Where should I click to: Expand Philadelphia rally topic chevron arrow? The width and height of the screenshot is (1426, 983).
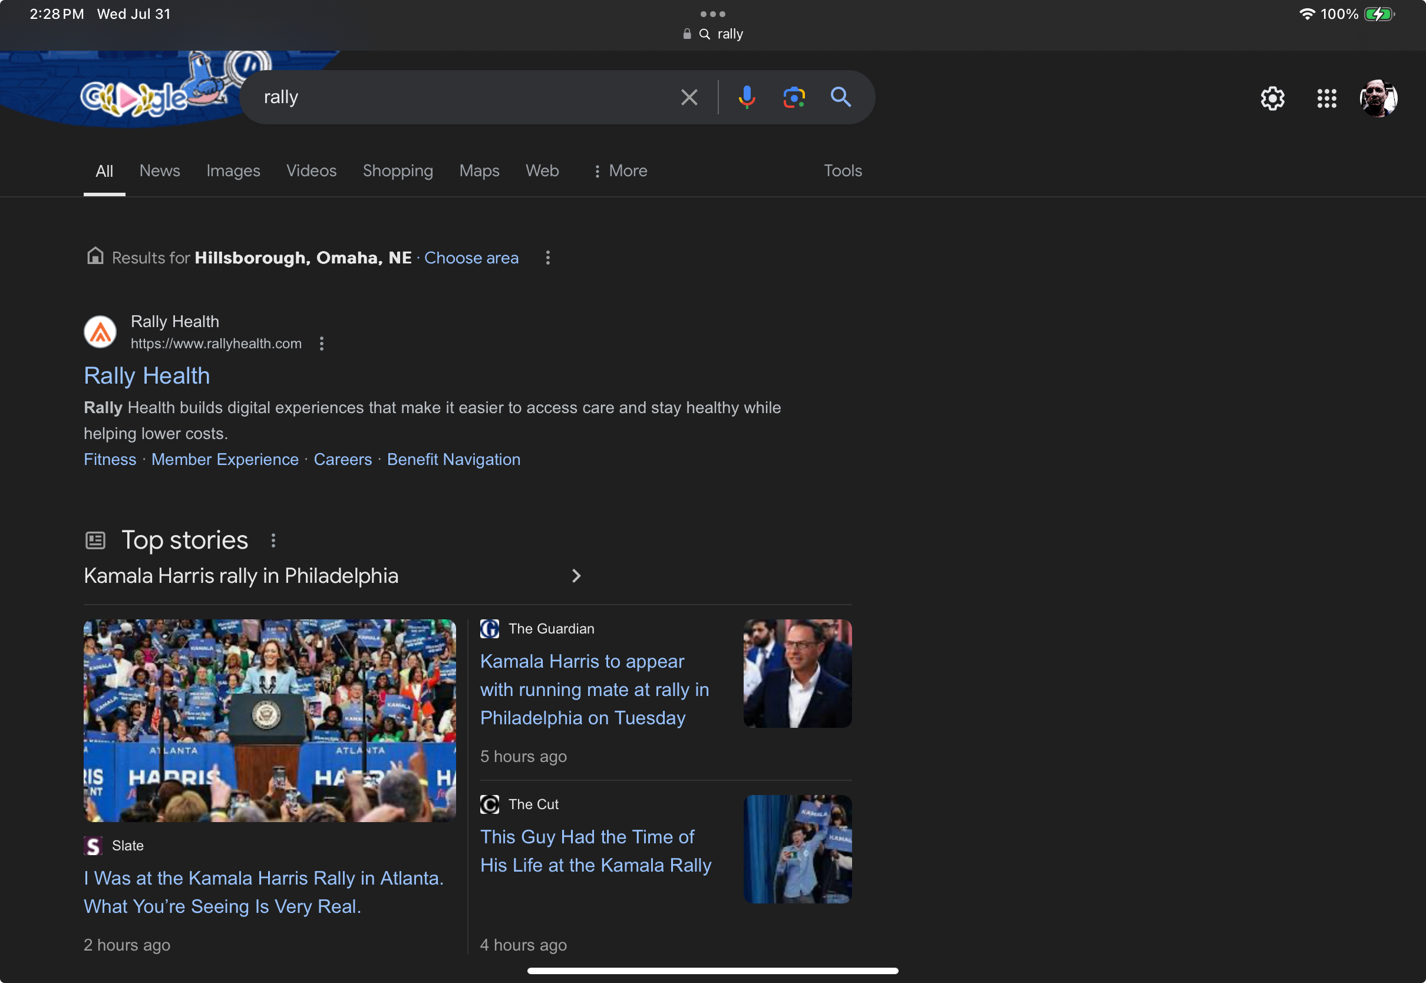(576, 576)
